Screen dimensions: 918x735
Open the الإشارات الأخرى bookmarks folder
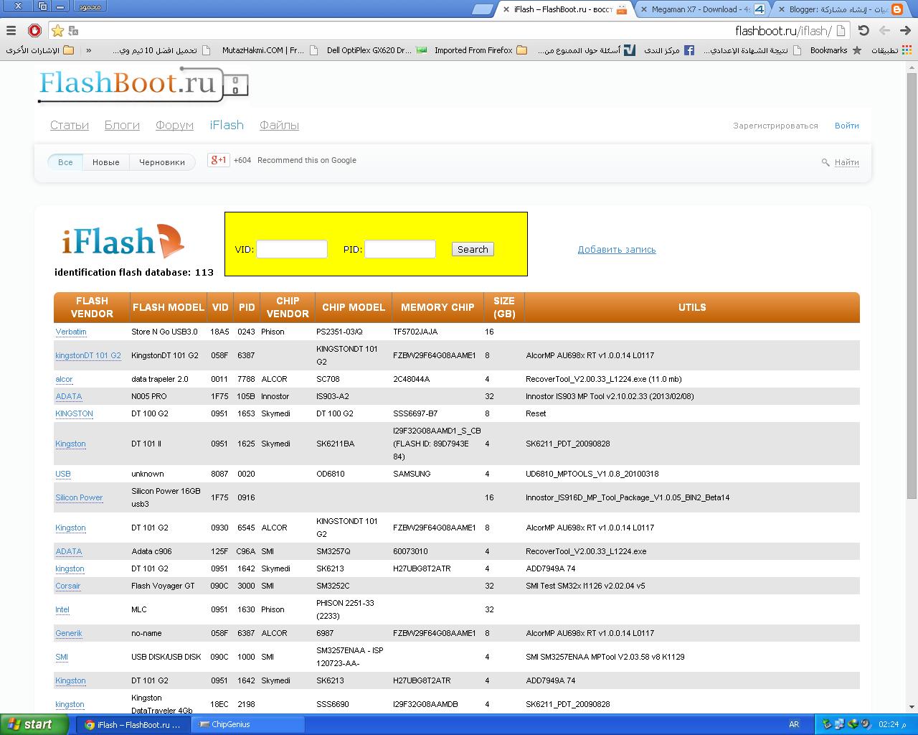click(40, 50)
